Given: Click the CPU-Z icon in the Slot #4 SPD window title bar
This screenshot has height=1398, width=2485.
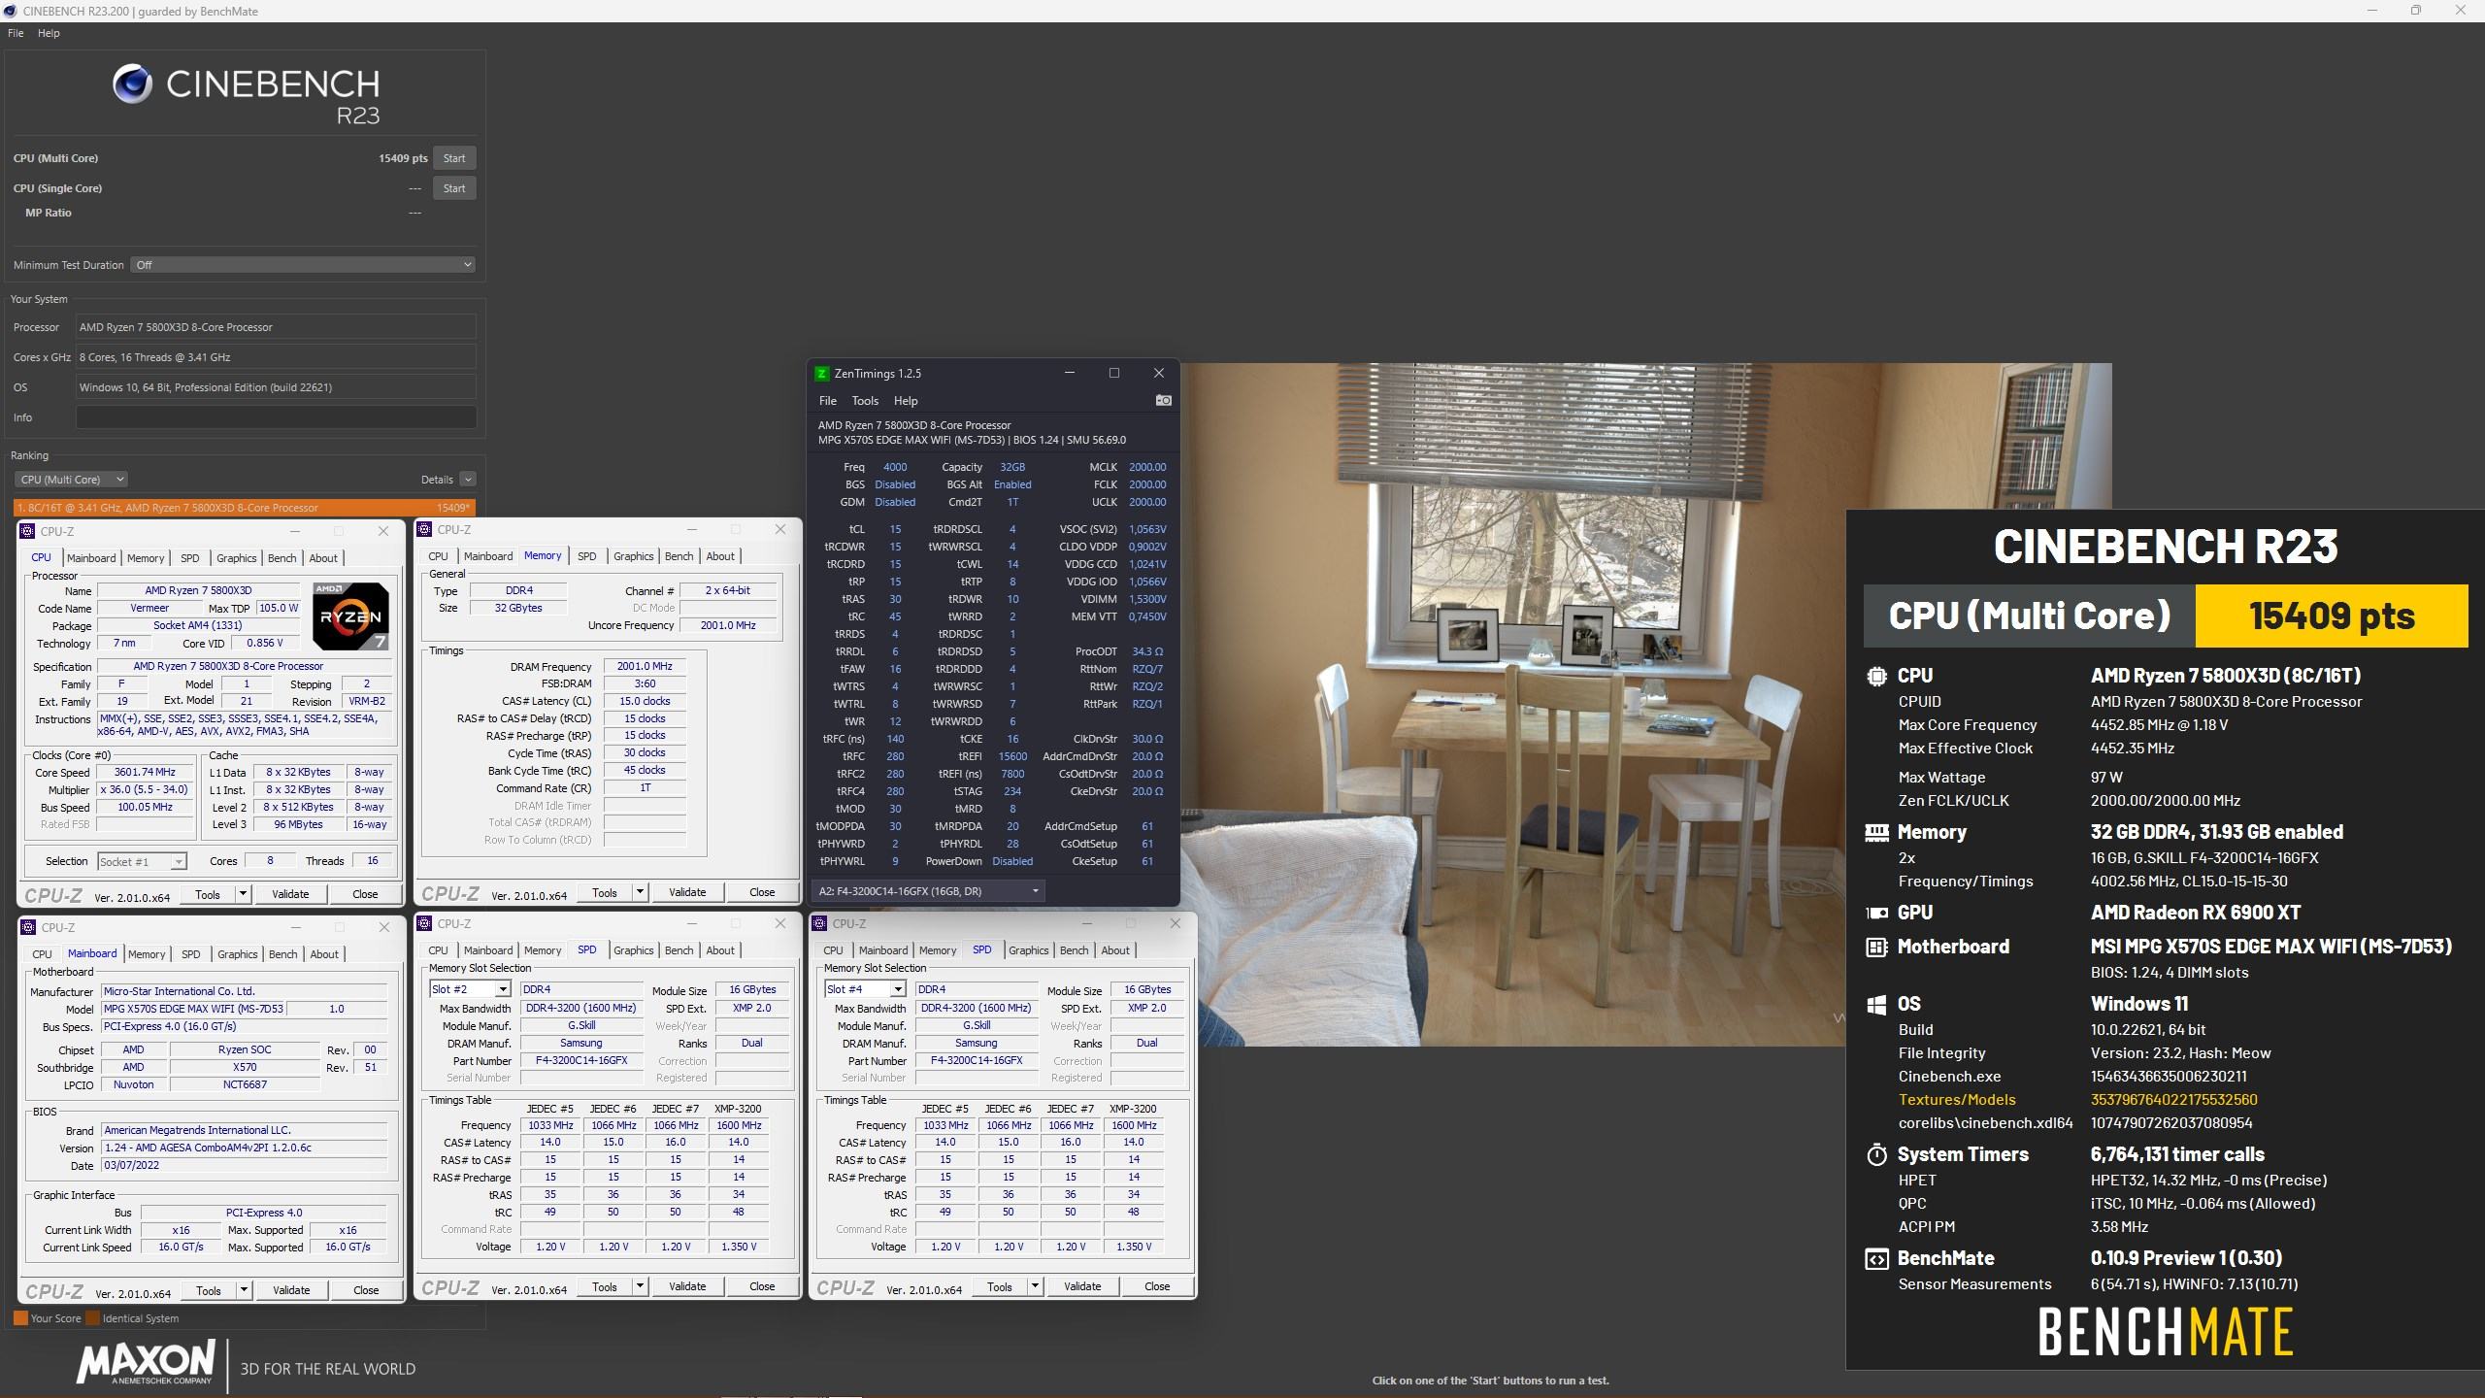Looking at the screenshot, I should point(819,923).
